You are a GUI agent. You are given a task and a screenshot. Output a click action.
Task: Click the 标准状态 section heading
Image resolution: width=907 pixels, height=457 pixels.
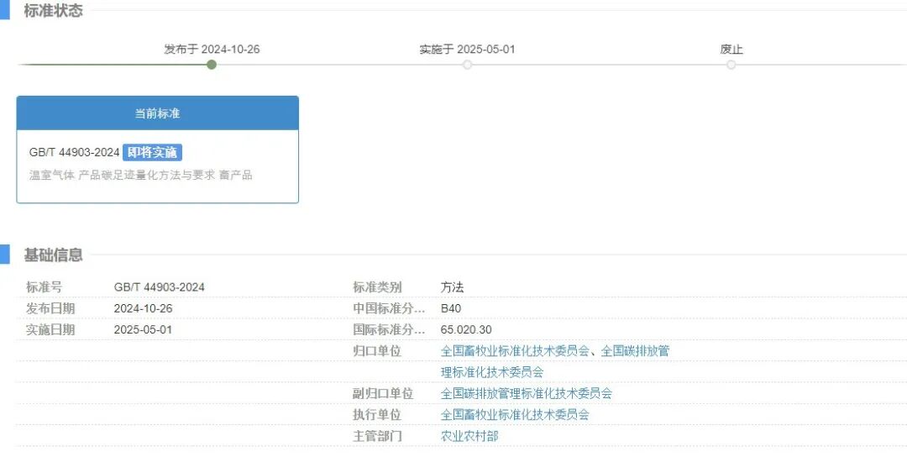(x=53, y=10)
